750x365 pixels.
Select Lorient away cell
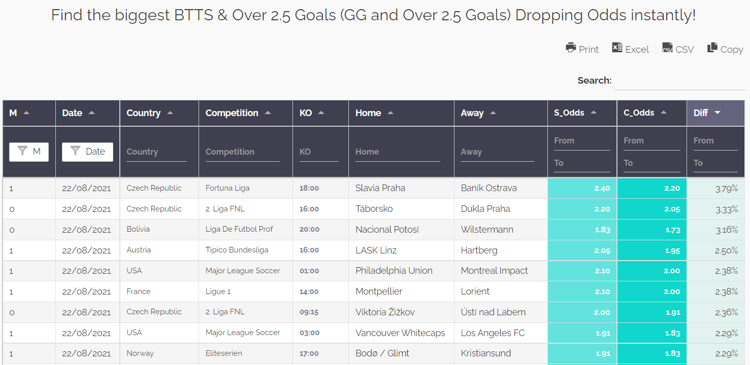501,291
